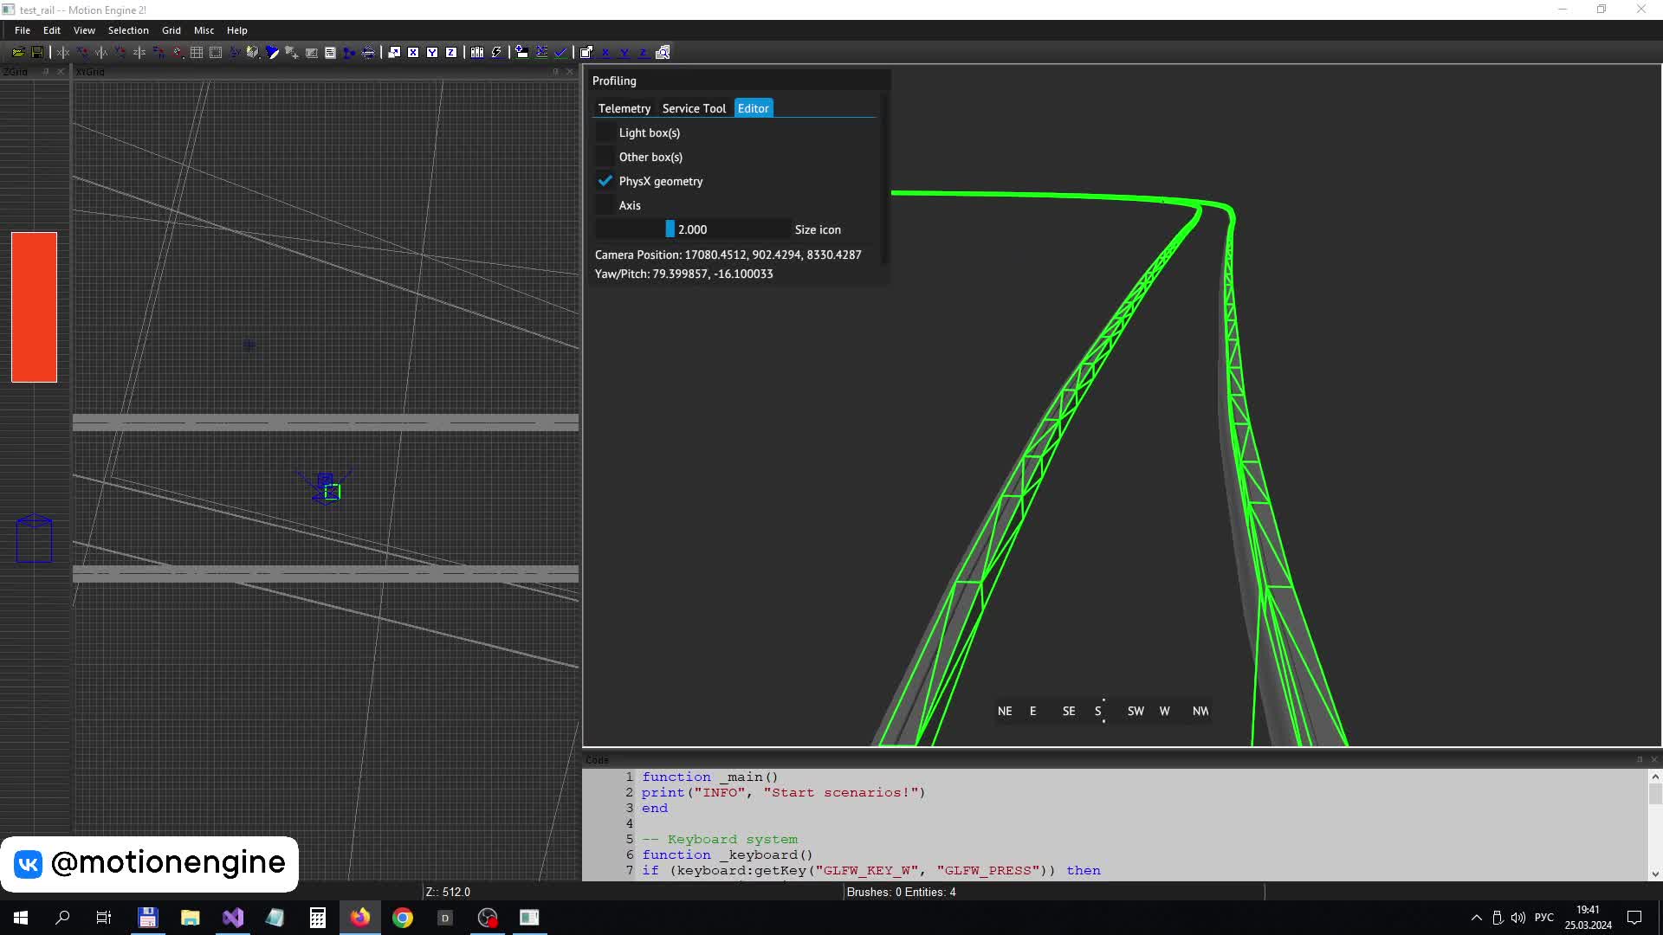Switch to the Service Tool tab

point(694,108)
